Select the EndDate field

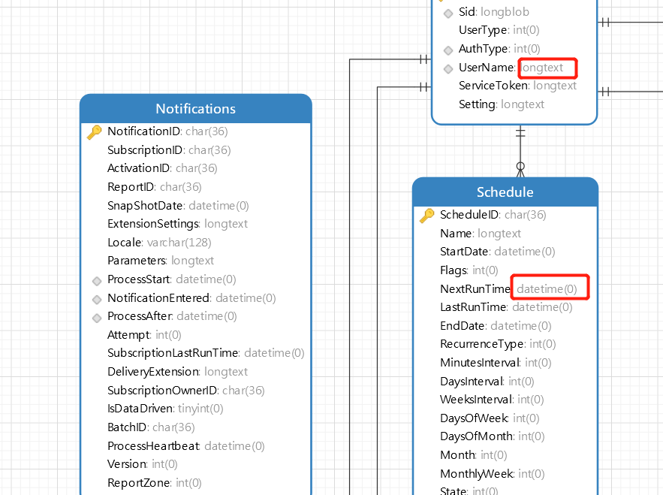tap(496, 326)
